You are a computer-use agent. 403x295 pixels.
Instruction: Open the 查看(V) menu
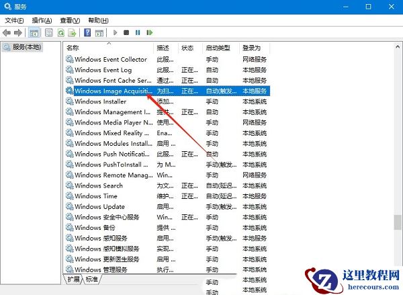click(x=70, y=20)
